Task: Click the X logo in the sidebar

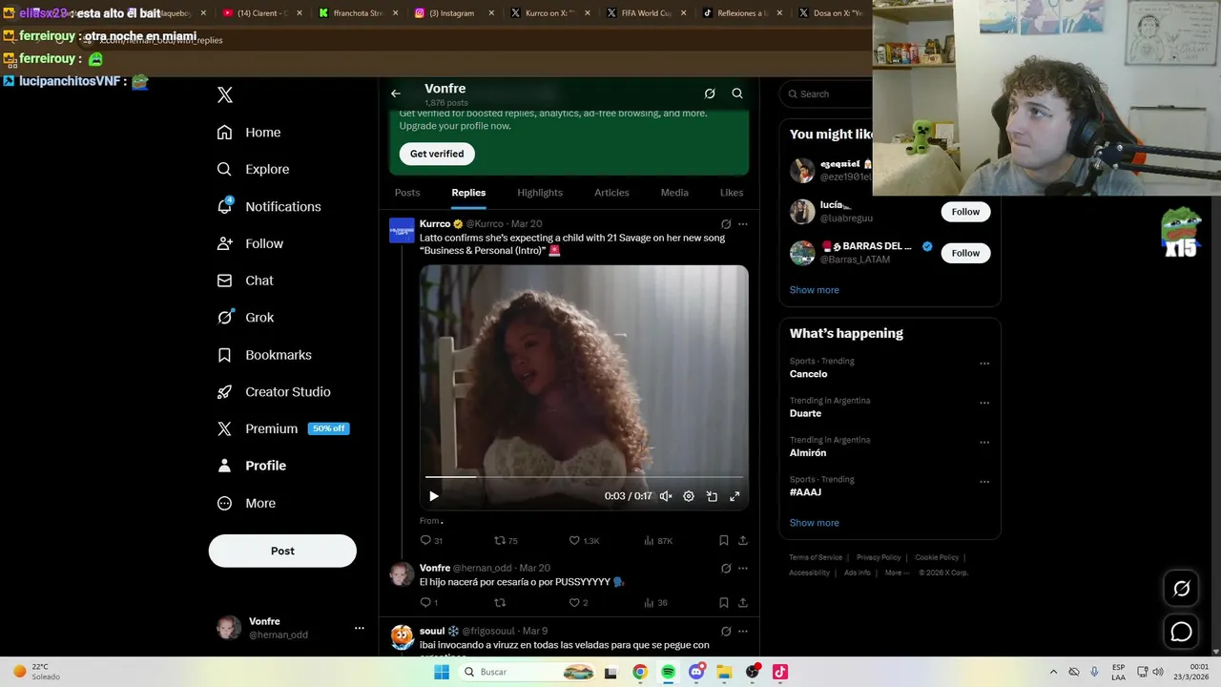Action: point(225,94)
